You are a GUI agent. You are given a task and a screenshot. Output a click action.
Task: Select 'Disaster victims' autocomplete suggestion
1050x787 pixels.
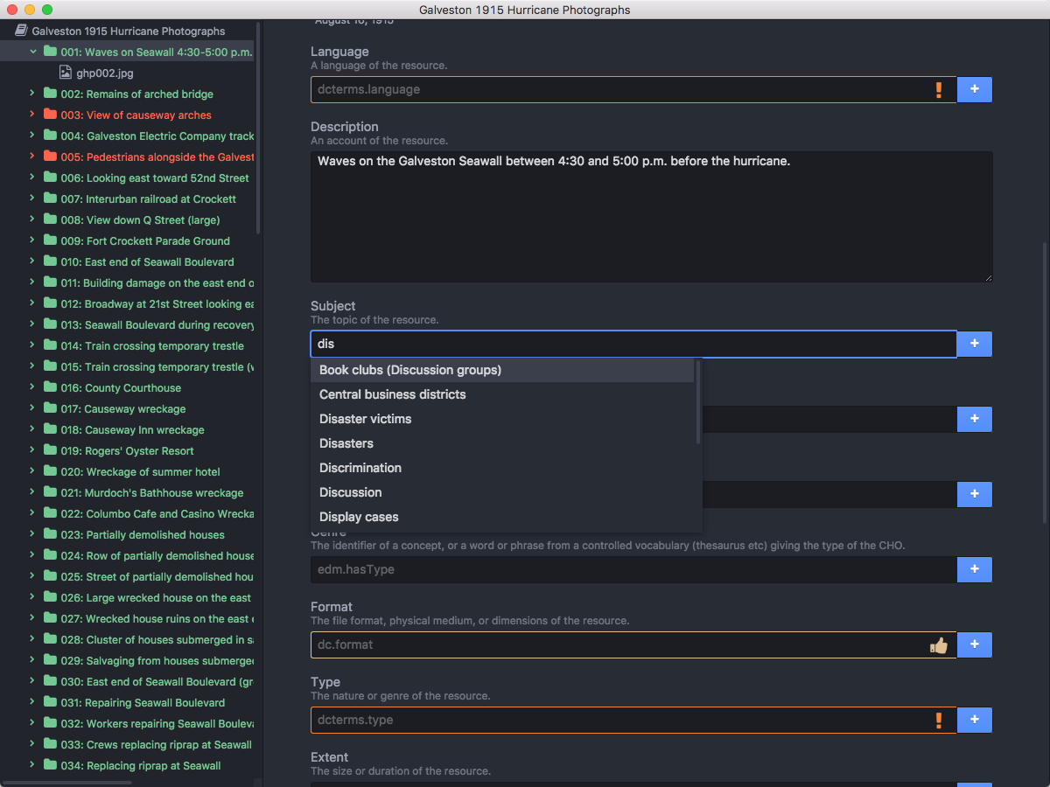365,419
